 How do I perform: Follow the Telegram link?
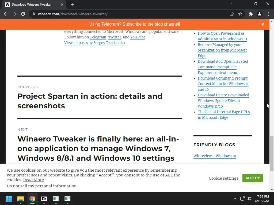click(98, 37)
